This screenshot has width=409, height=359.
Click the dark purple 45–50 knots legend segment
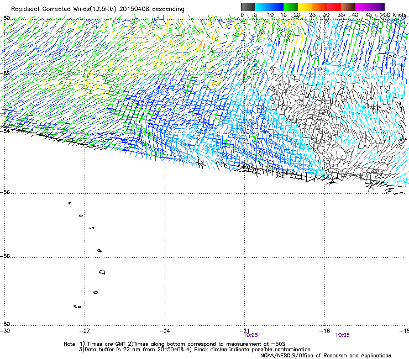pos(377,7)
